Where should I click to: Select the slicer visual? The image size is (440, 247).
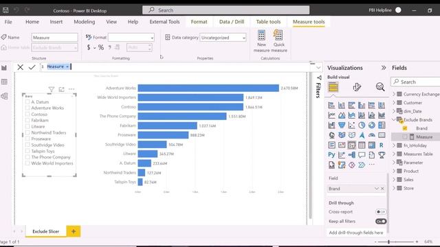tap(351, 145)
